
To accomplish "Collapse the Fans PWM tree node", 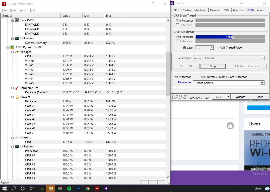I will [12, 21].
